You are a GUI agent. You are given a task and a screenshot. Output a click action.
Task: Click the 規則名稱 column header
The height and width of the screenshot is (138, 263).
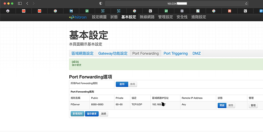tap(76, 98)
